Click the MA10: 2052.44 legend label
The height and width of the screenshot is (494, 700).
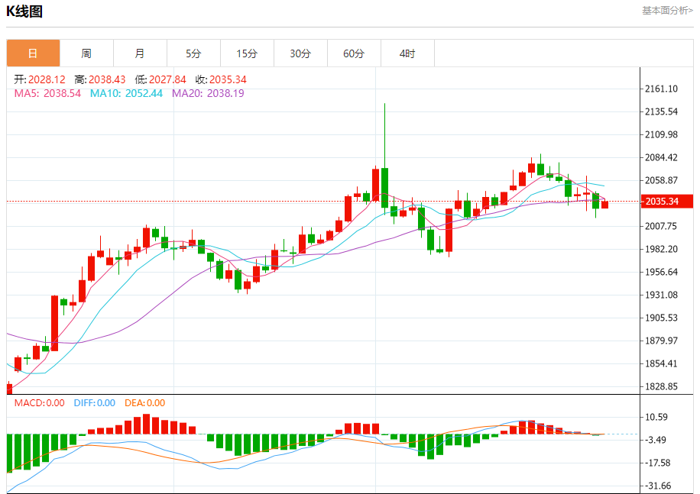pyautogui.click(x=126, y=93)
